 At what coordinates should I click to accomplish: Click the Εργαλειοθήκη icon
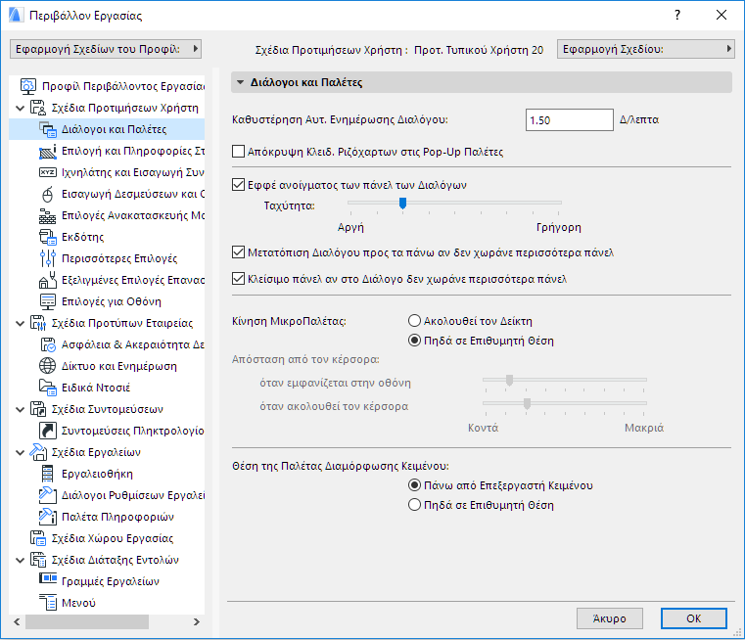[48, 474]
